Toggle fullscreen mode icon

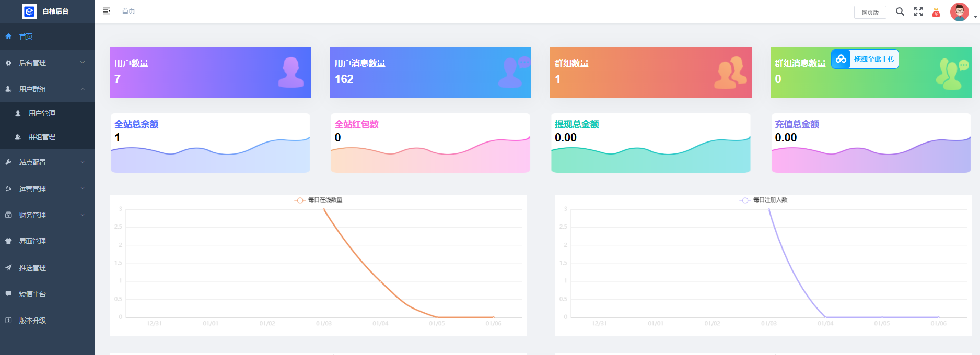pyautogui.click(x=918, y=11)
